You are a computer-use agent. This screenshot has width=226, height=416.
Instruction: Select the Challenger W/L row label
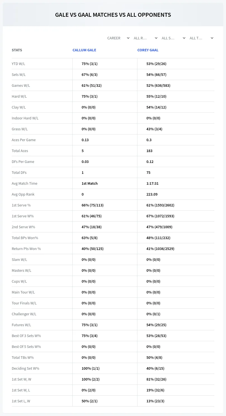pos(24,314)
